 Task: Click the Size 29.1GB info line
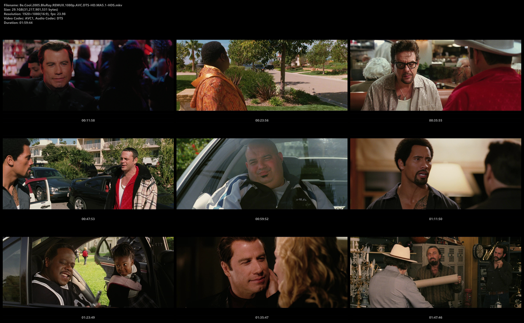(x=31, y=10)
